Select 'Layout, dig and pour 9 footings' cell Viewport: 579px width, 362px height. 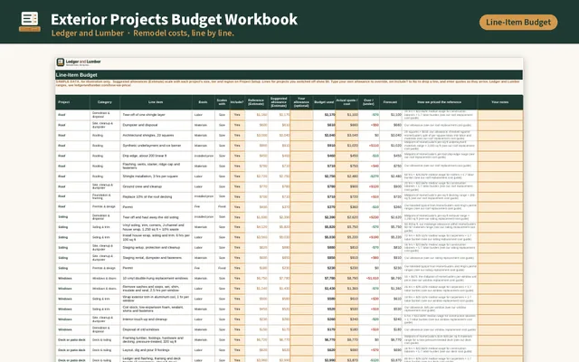tap(156, 350)
